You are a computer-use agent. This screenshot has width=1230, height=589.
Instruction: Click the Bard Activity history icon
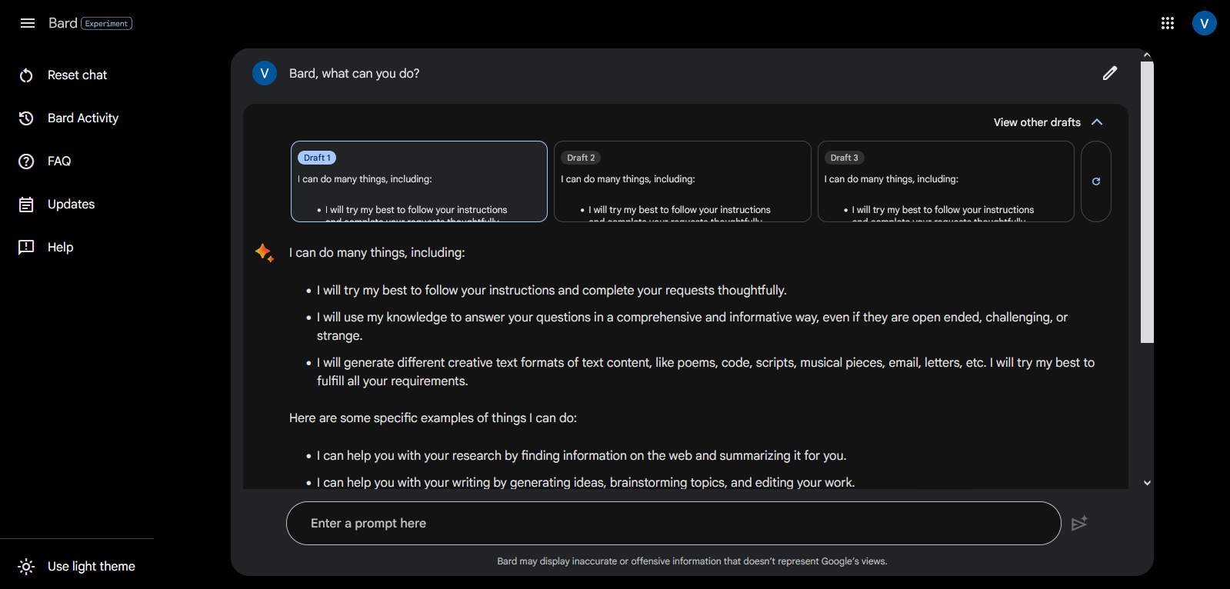26,118
